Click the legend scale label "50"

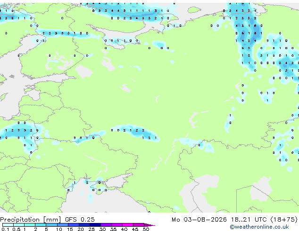[x=146, y=229]
